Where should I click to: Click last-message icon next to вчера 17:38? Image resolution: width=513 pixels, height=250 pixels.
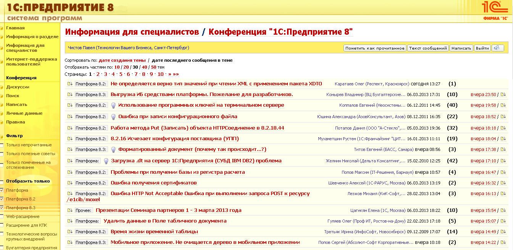pyautogui.click(x=503, y=149)
